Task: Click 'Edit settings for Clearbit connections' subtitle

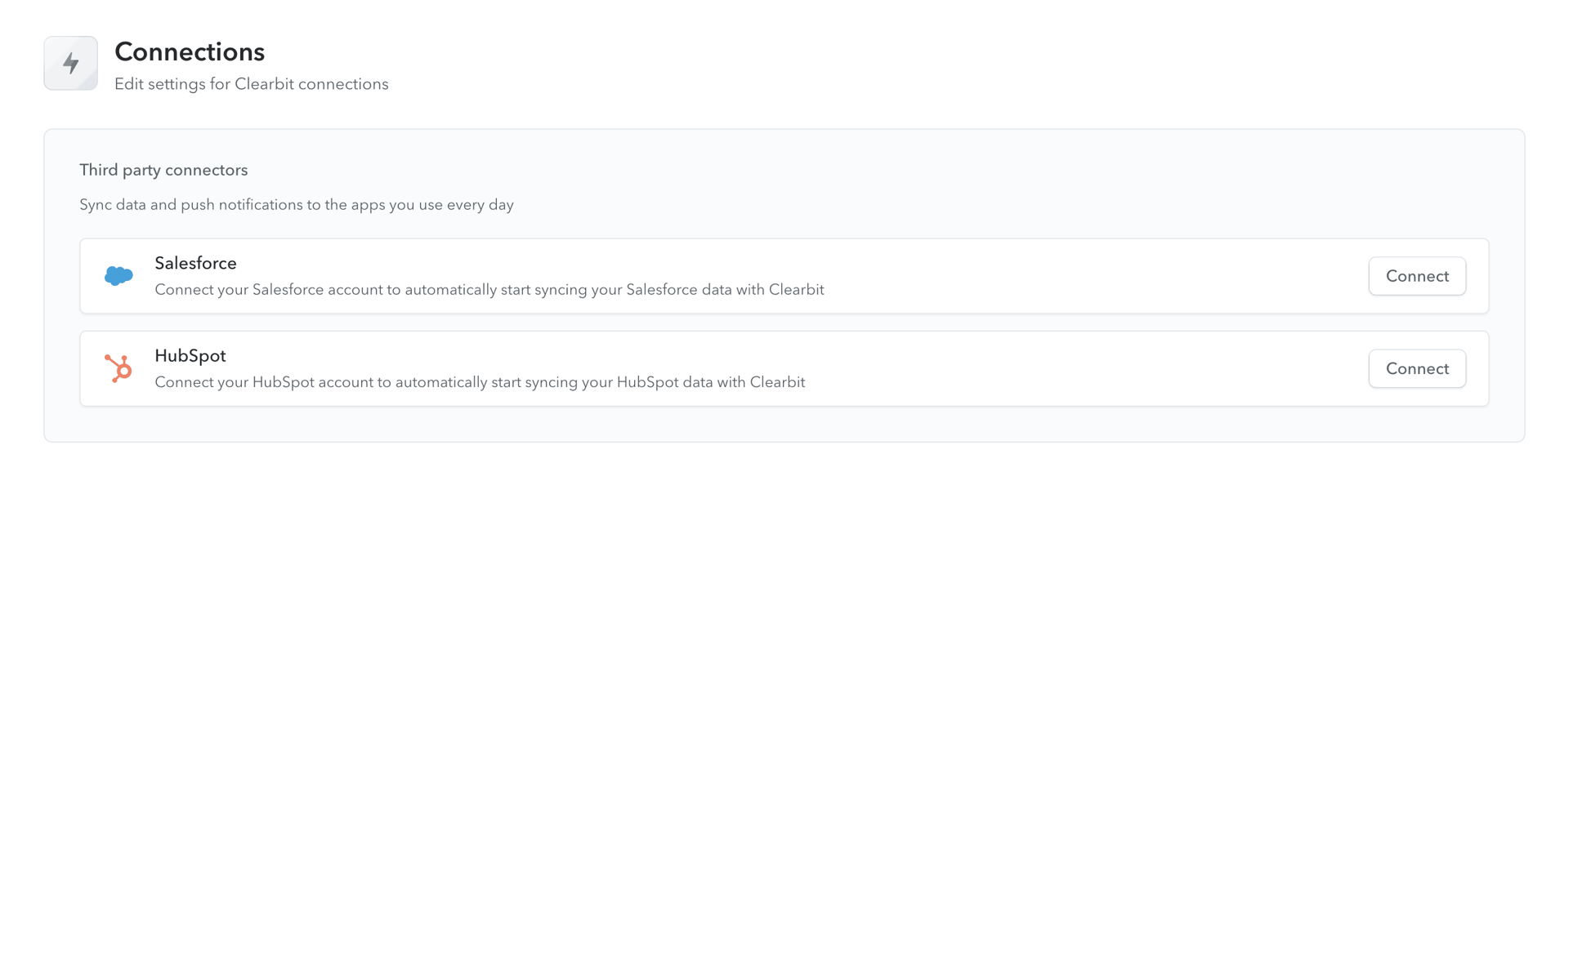Action: [x=252, y=84]
